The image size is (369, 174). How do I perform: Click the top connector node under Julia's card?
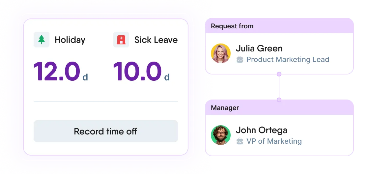point(279,74)
